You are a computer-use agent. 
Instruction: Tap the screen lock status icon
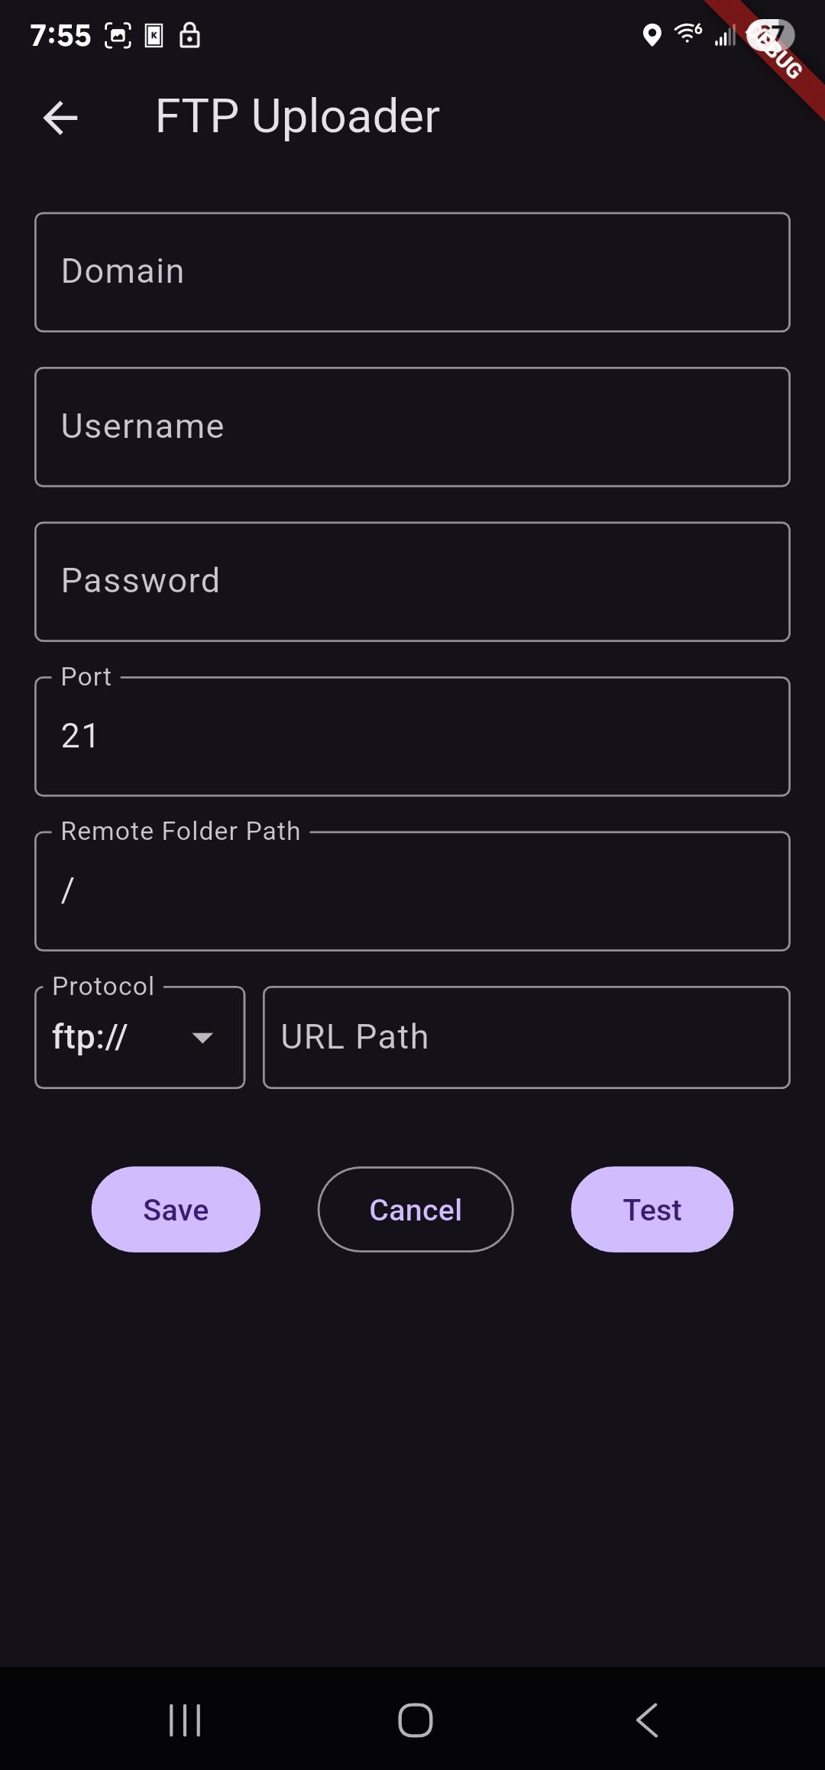pyautogui.click(x=189, y=35)
